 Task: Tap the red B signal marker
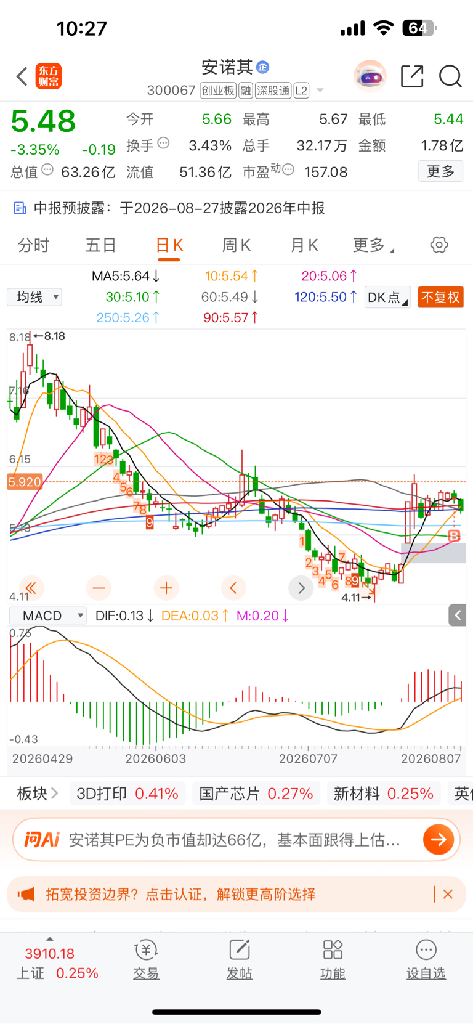454,536
